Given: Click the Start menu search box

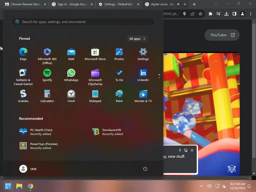Looking at the screenshot, I should pyautogui.click(x=83, y=22).
